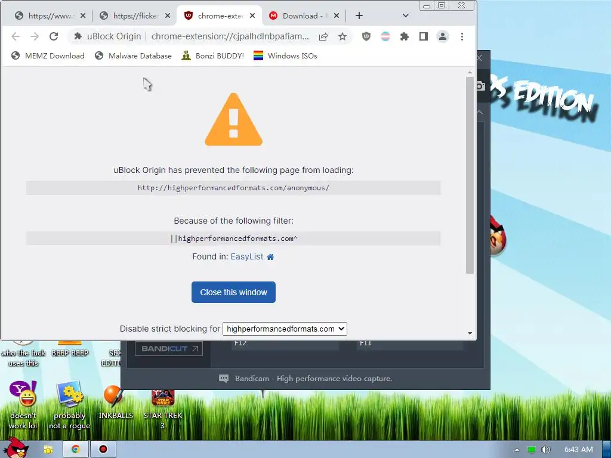The width and height of the screenshot is (611, 458).
Task: Click the Chrome taskbar button
Action: coord(75,450)
